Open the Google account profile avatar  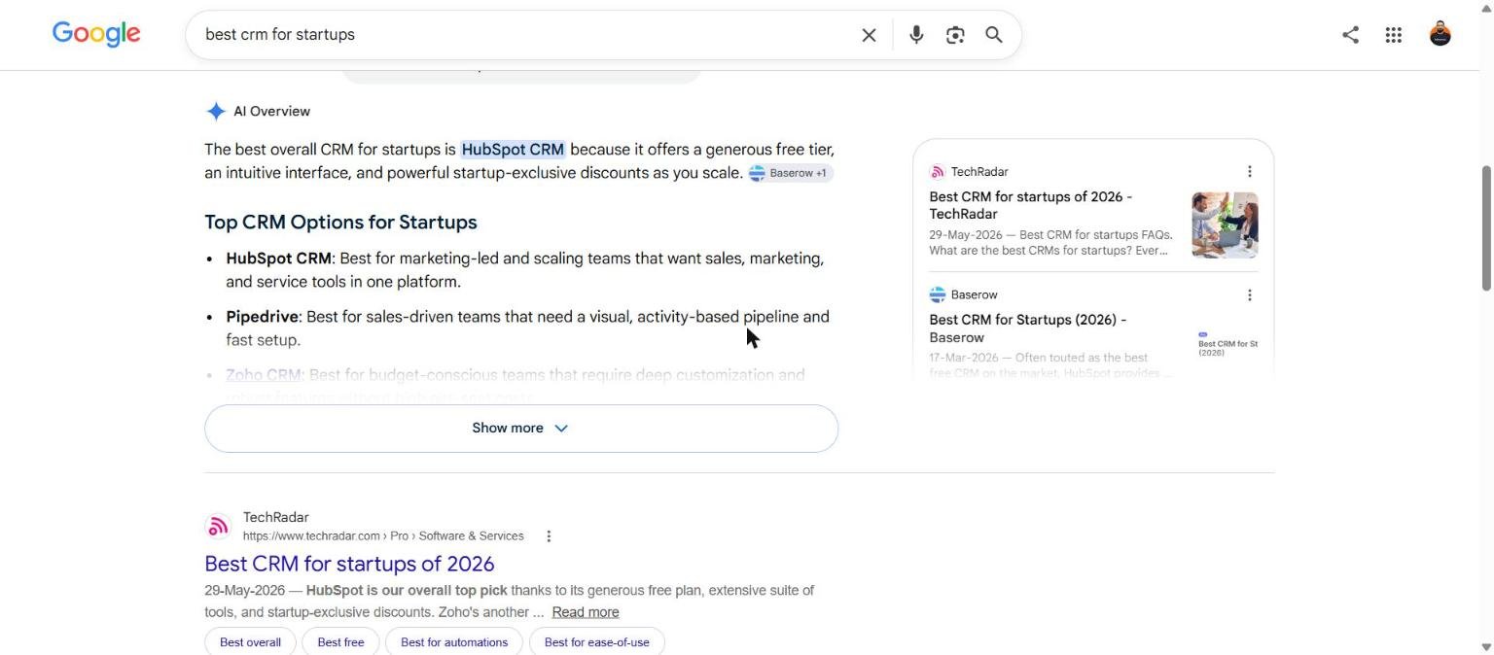coord(1441,34)
